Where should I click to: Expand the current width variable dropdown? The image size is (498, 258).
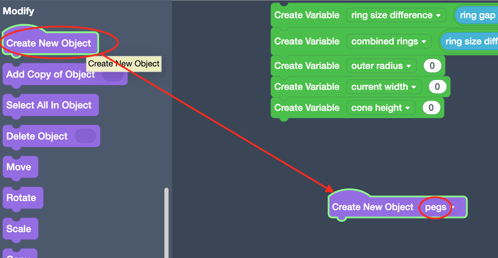[384, 87]
